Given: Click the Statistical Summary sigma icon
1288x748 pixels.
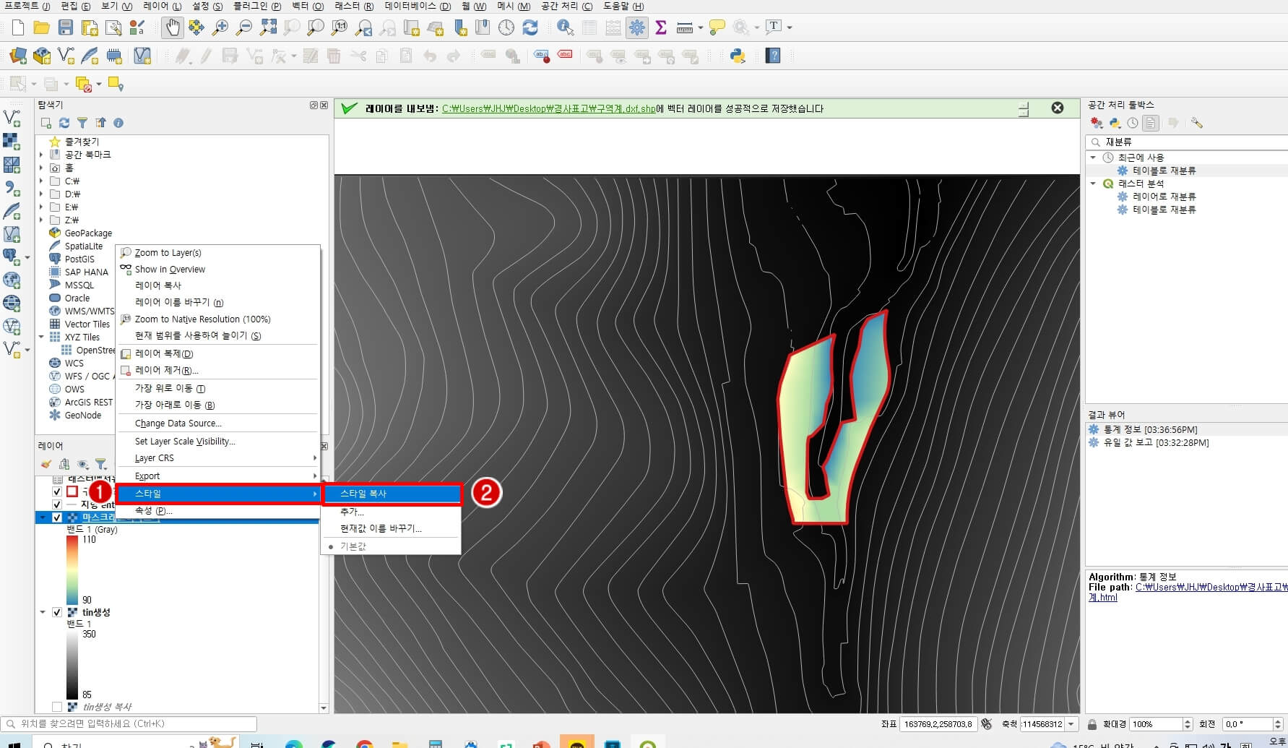Looking at the screenshot, I should [660, 27].
